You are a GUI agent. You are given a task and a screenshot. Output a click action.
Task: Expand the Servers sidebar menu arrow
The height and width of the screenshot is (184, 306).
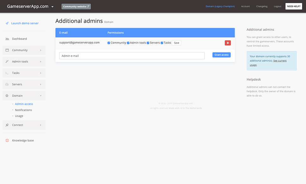(x=40, y=84)
